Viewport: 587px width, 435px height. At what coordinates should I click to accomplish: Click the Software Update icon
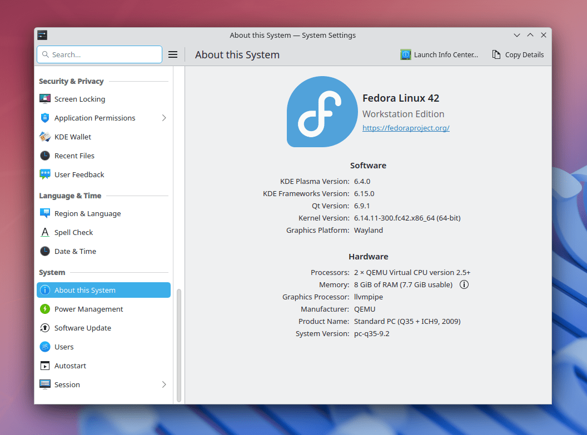45,328
